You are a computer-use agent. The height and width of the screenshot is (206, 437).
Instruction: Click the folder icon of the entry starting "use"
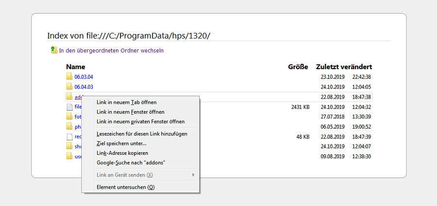(69, 156)
